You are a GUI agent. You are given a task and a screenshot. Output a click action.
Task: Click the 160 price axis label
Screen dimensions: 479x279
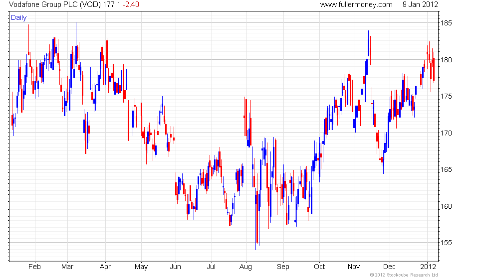[446, 206]
